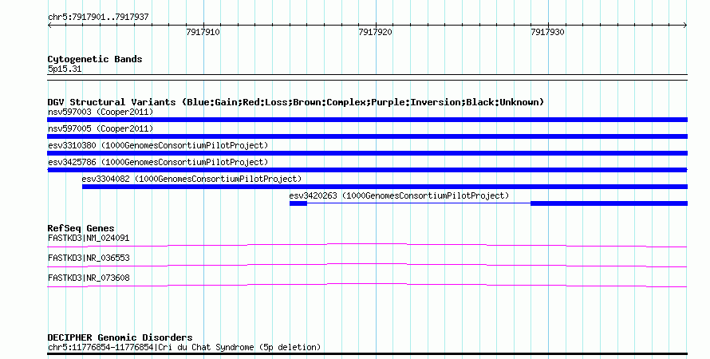This screenshot has height=359, width=710.
Task: Open esv3420263 variant label
Action: point(399,195)
